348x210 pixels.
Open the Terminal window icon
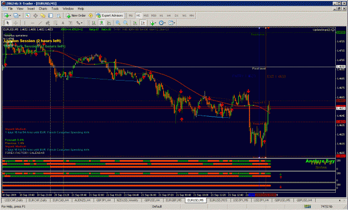click(51, 16)
